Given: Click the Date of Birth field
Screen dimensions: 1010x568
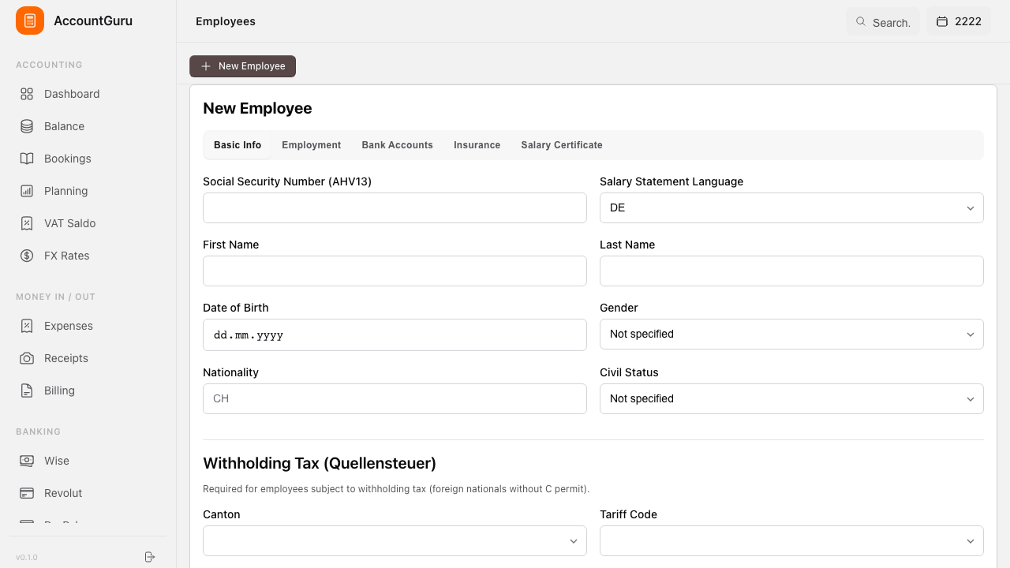Looking at the screenshot, I should coord(395,334).
